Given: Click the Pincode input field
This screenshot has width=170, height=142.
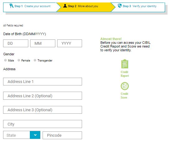Looking at the screenshot, I should pos(62,135).
